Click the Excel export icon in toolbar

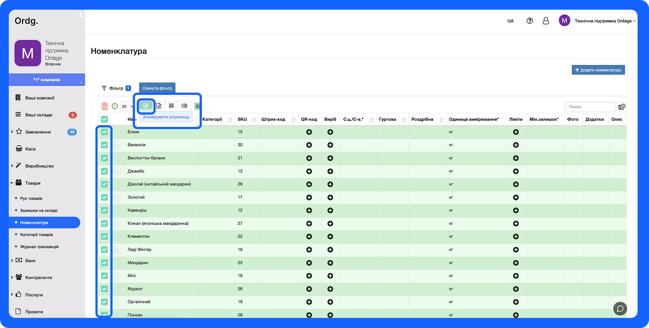click(x=159, y=106)
